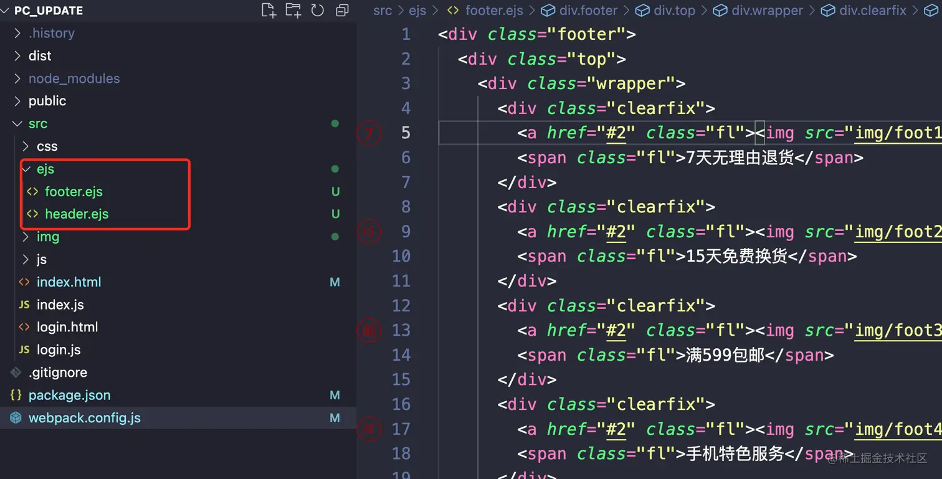Click the gutter image preview on line 17
This screenshot has height=479, width=942.
point(369,429)
